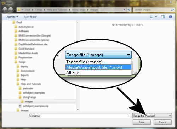
Task: Go back with the Back arrow button
Action: 5,10
